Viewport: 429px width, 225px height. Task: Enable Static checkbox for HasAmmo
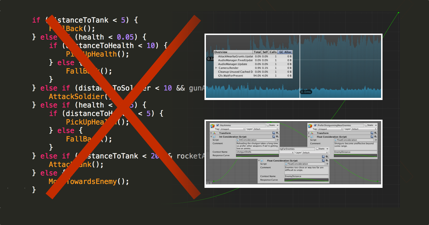(268, 125)
